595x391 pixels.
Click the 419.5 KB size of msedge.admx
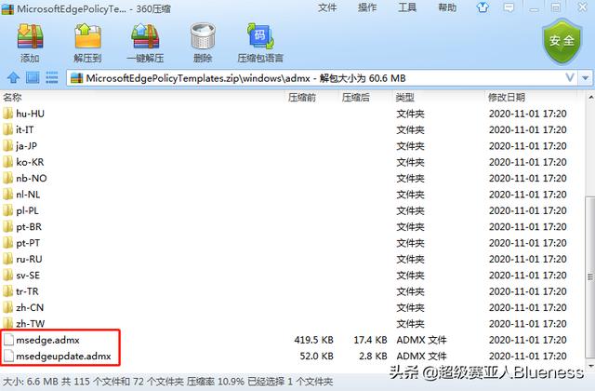coord(313,340)
